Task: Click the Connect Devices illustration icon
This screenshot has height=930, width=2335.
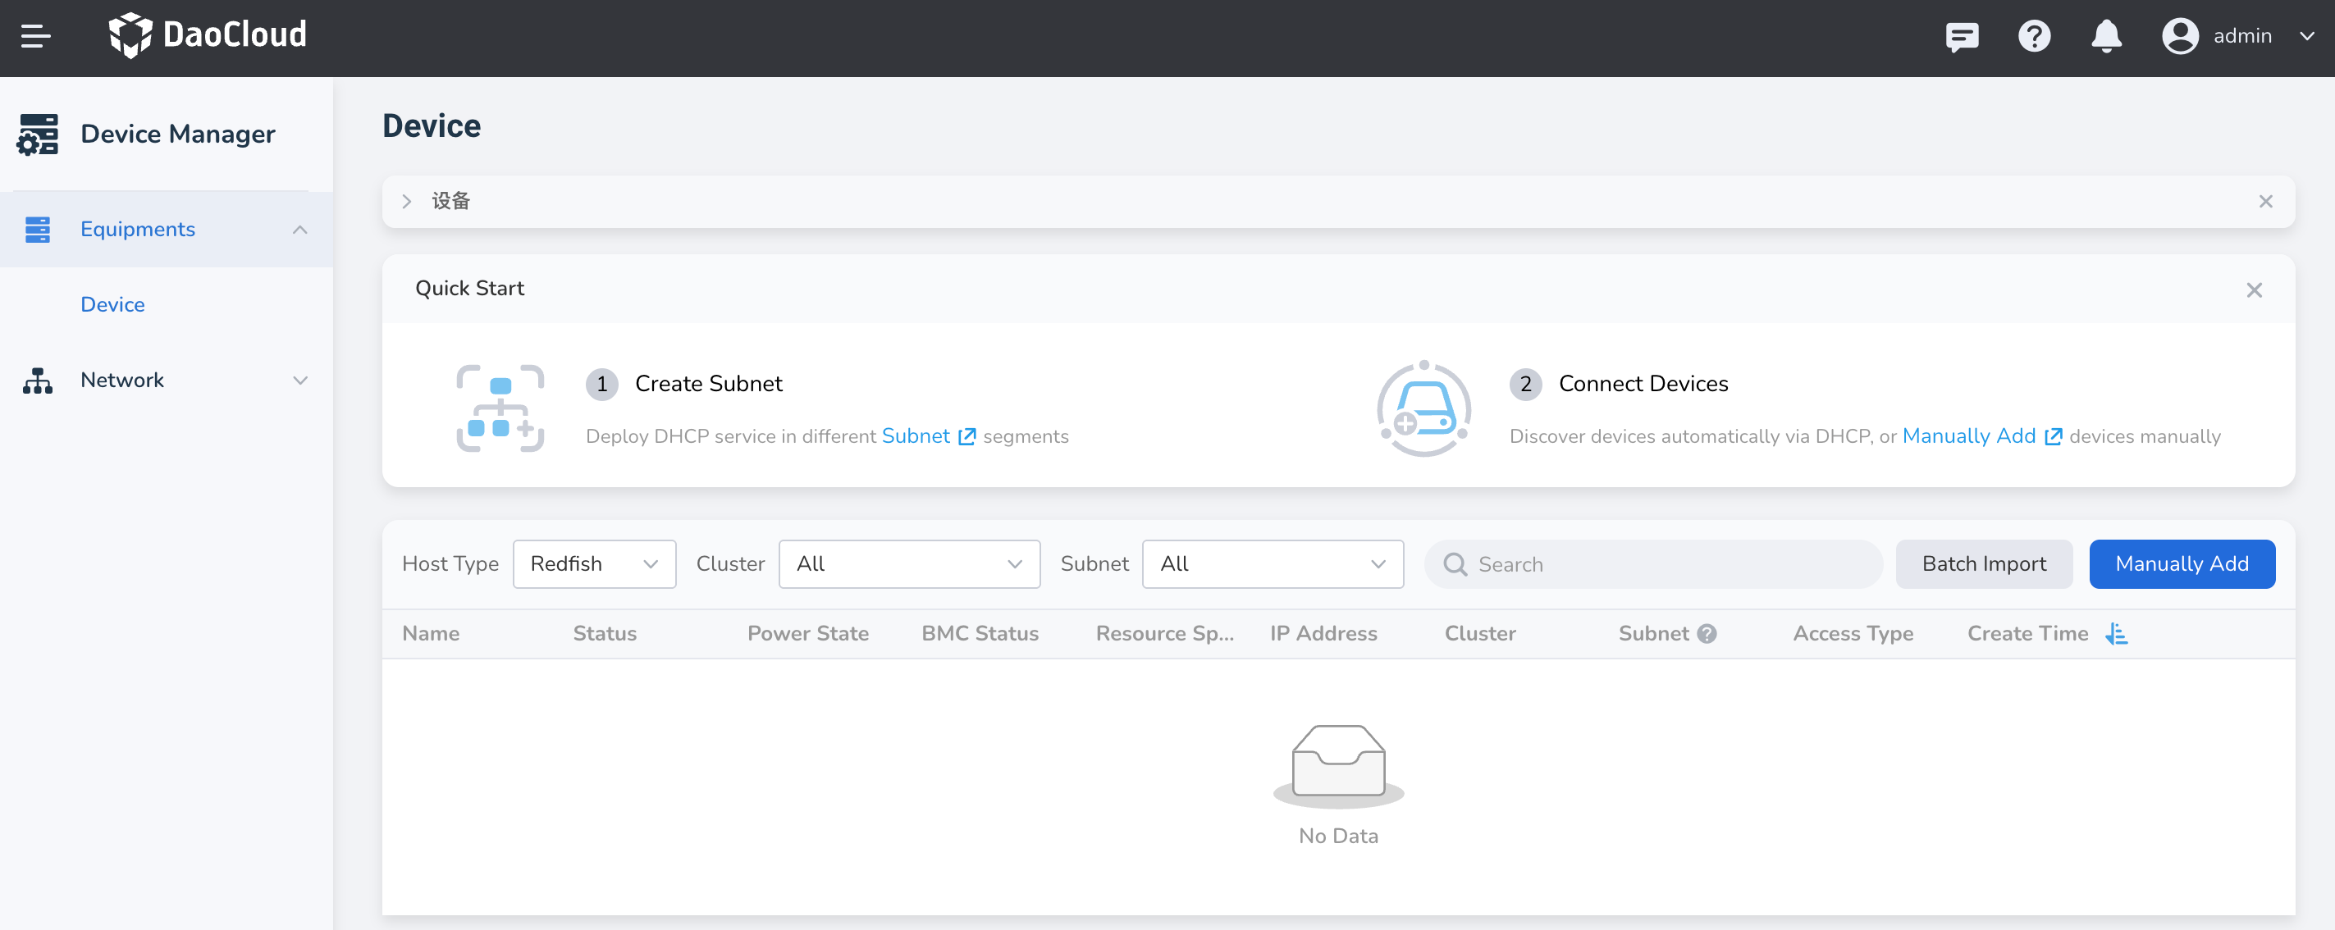Action: [x=1423, y=408]
